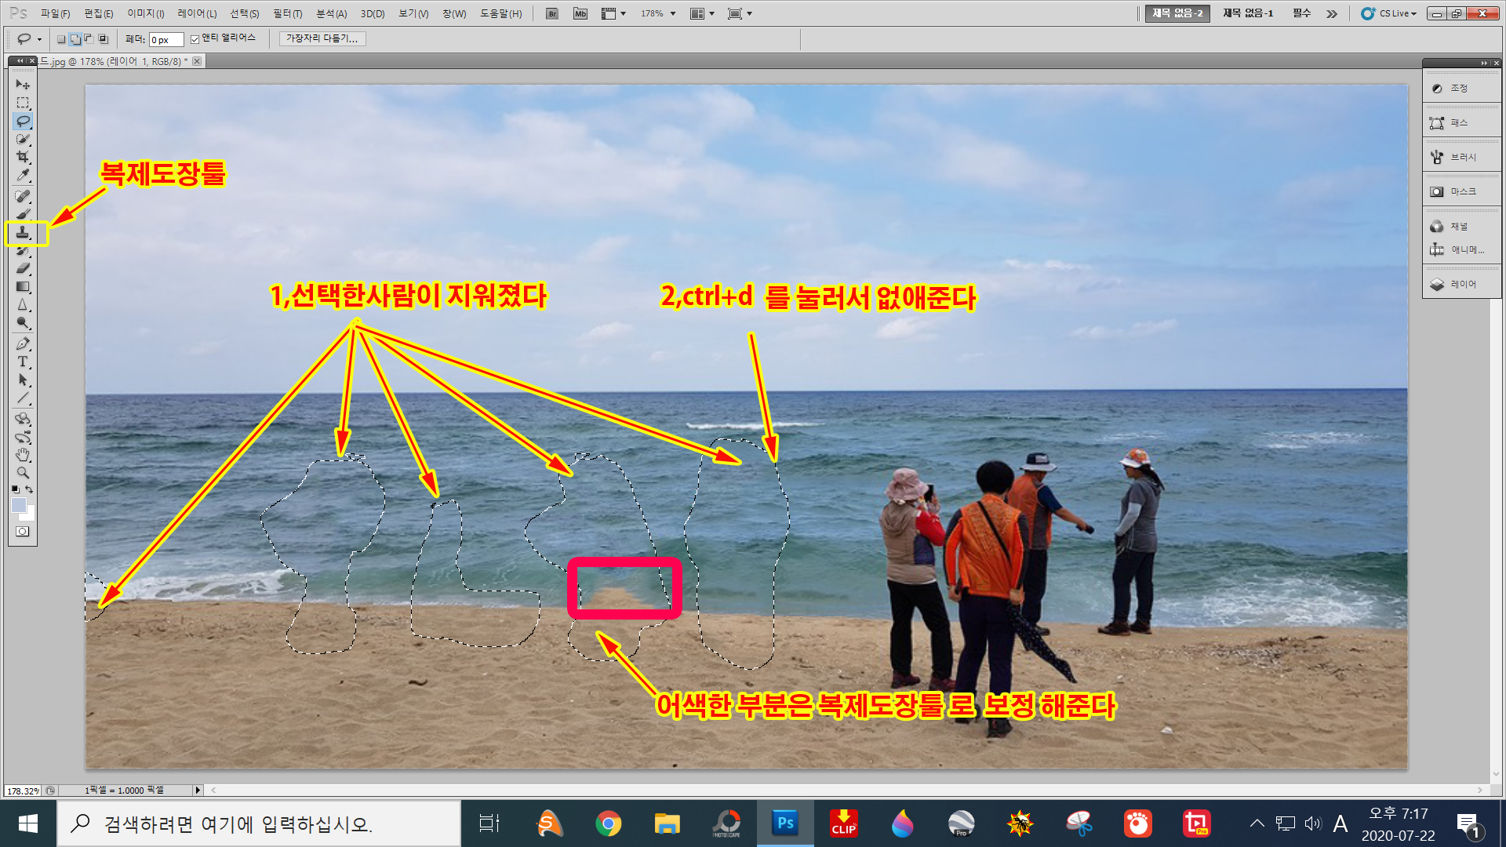Screen dimensions: 1506x847
Task: Switch to the 제목 없음-1 workspace tab
Action: click(1247, 13)
